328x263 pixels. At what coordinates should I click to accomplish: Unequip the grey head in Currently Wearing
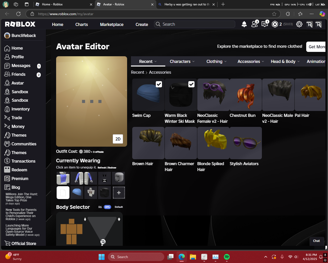pyautogui.click(x=118, y=178)
